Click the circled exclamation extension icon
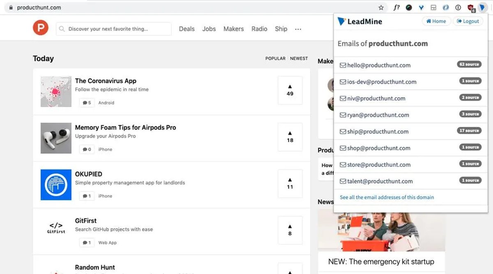 (458, 7)
